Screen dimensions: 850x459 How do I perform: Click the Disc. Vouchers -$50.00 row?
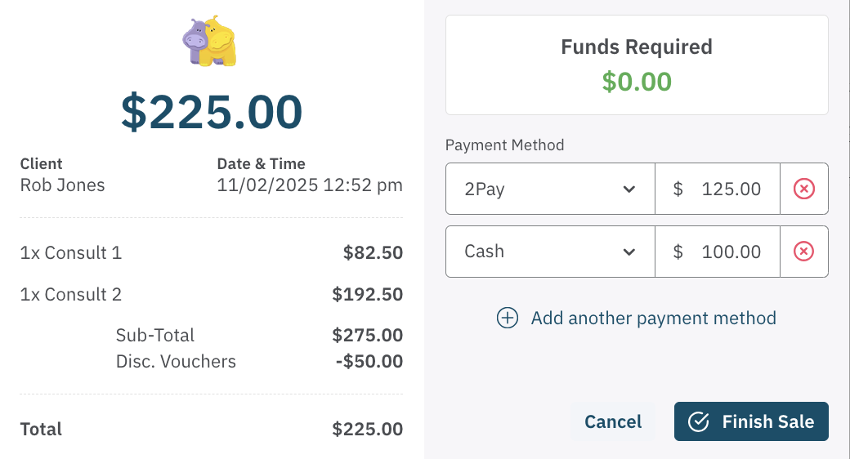(x=258, y=362)
